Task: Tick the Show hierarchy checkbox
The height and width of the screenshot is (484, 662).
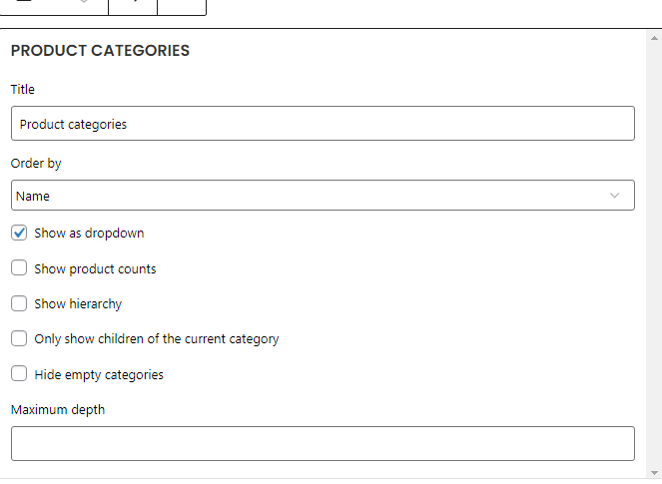Action: tap(19, 303)
